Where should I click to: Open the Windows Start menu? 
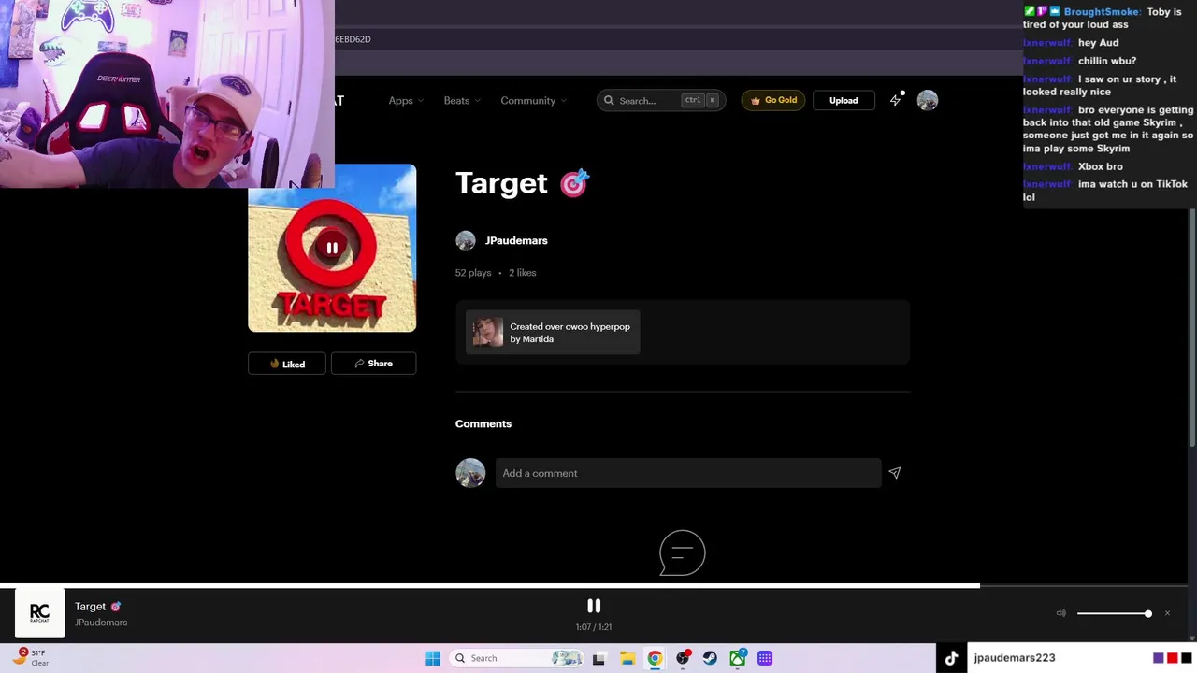433,658
